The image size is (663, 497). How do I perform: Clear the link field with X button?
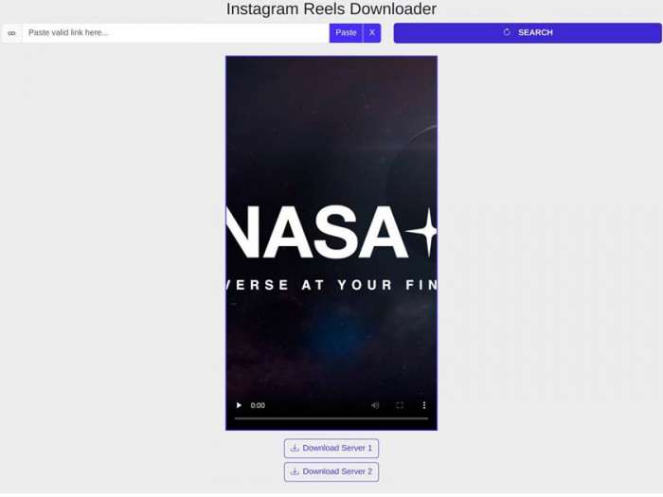pyautogui.click(x=372, y=33)
